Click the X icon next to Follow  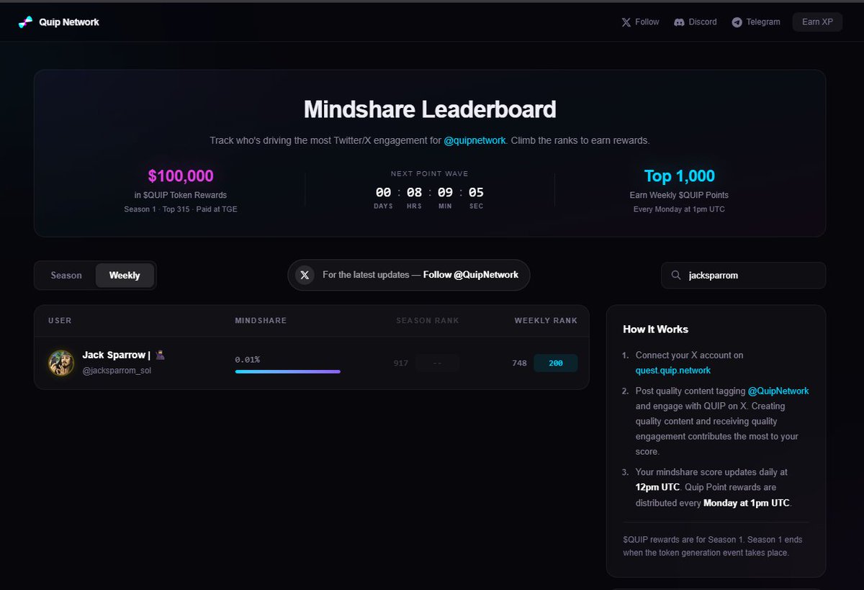click(627, 22)
